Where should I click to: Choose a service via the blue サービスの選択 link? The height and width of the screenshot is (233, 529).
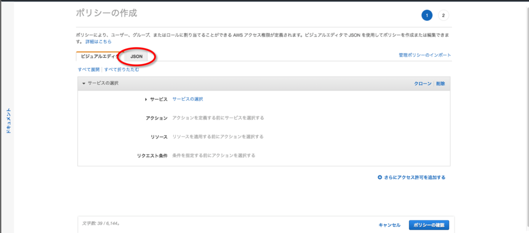(x=188, y=99)
